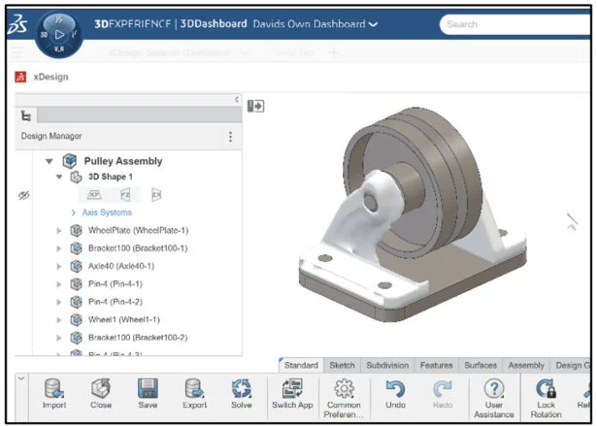Open Common Preferences gear icon

coord(344,390)
